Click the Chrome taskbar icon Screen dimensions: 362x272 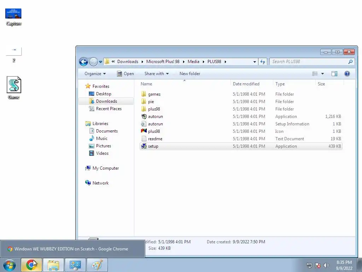tap(31, 265)
